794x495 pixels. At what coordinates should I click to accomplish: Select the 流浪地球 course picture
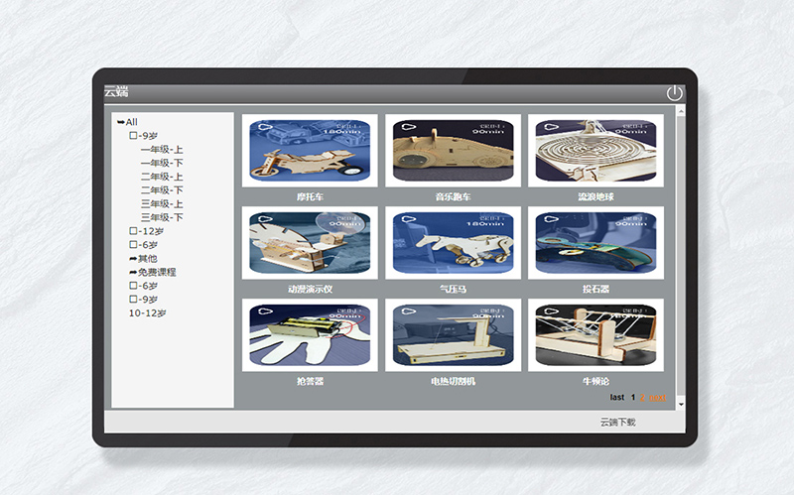[x=595, y=151]
